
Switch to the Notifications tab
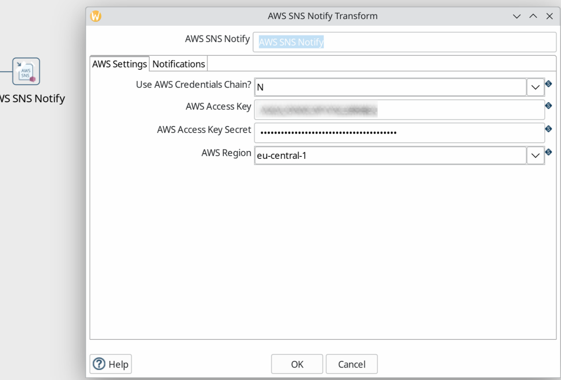(x=179, y=64)
